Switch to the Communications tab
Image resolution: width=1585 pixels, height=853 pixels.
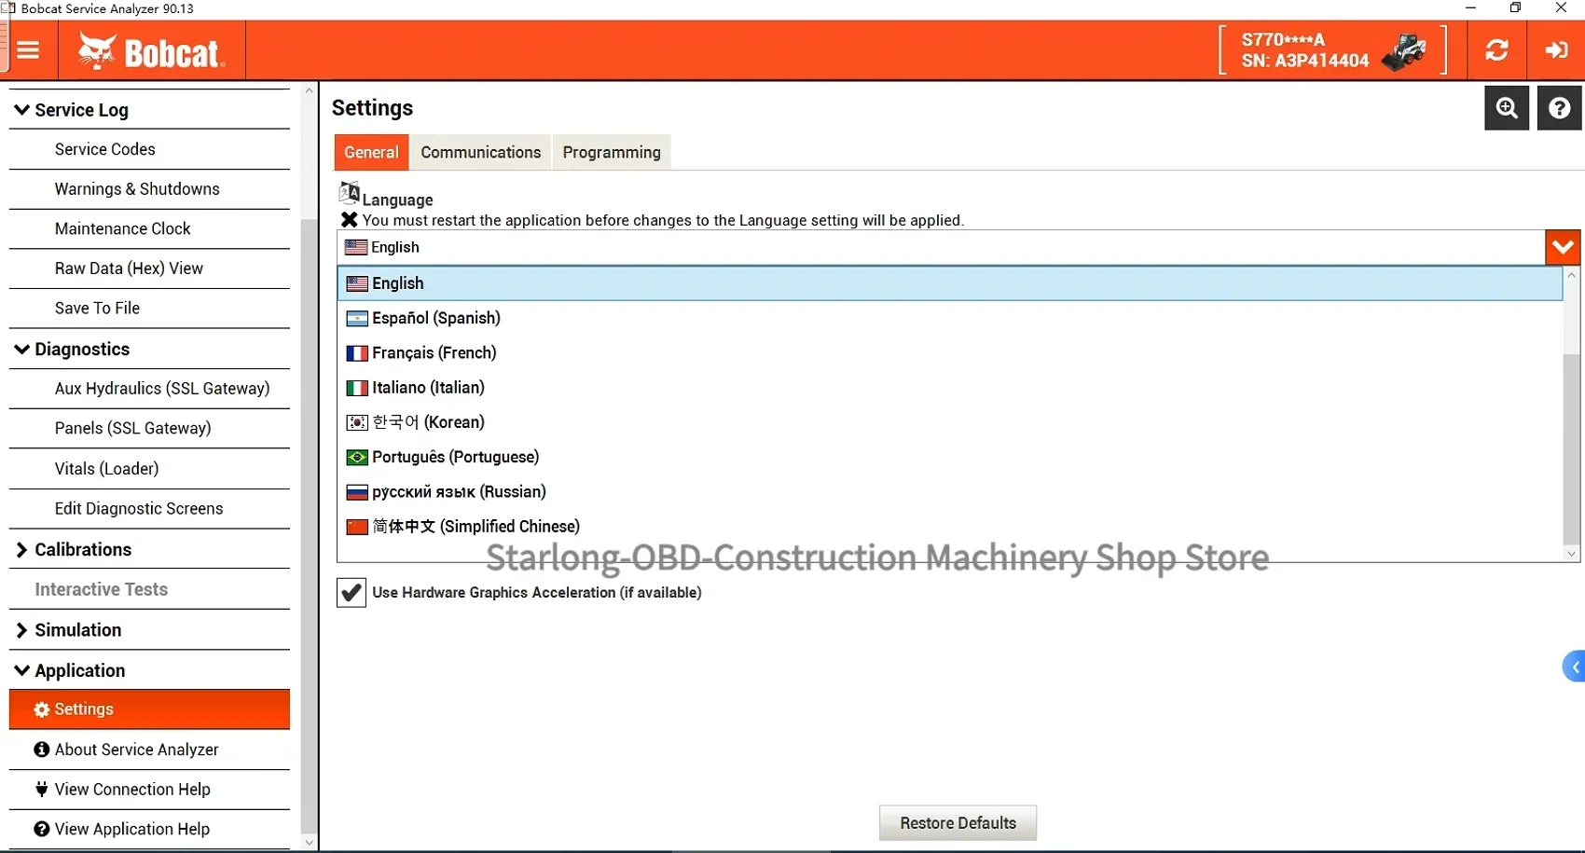tap(480, 152)
